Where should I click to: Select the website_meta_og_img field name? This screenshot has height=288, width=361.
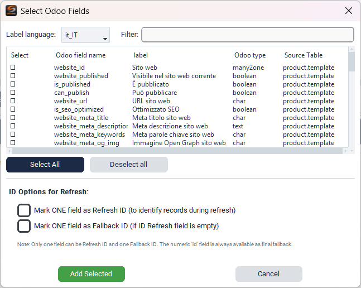[x=86, y=143]
